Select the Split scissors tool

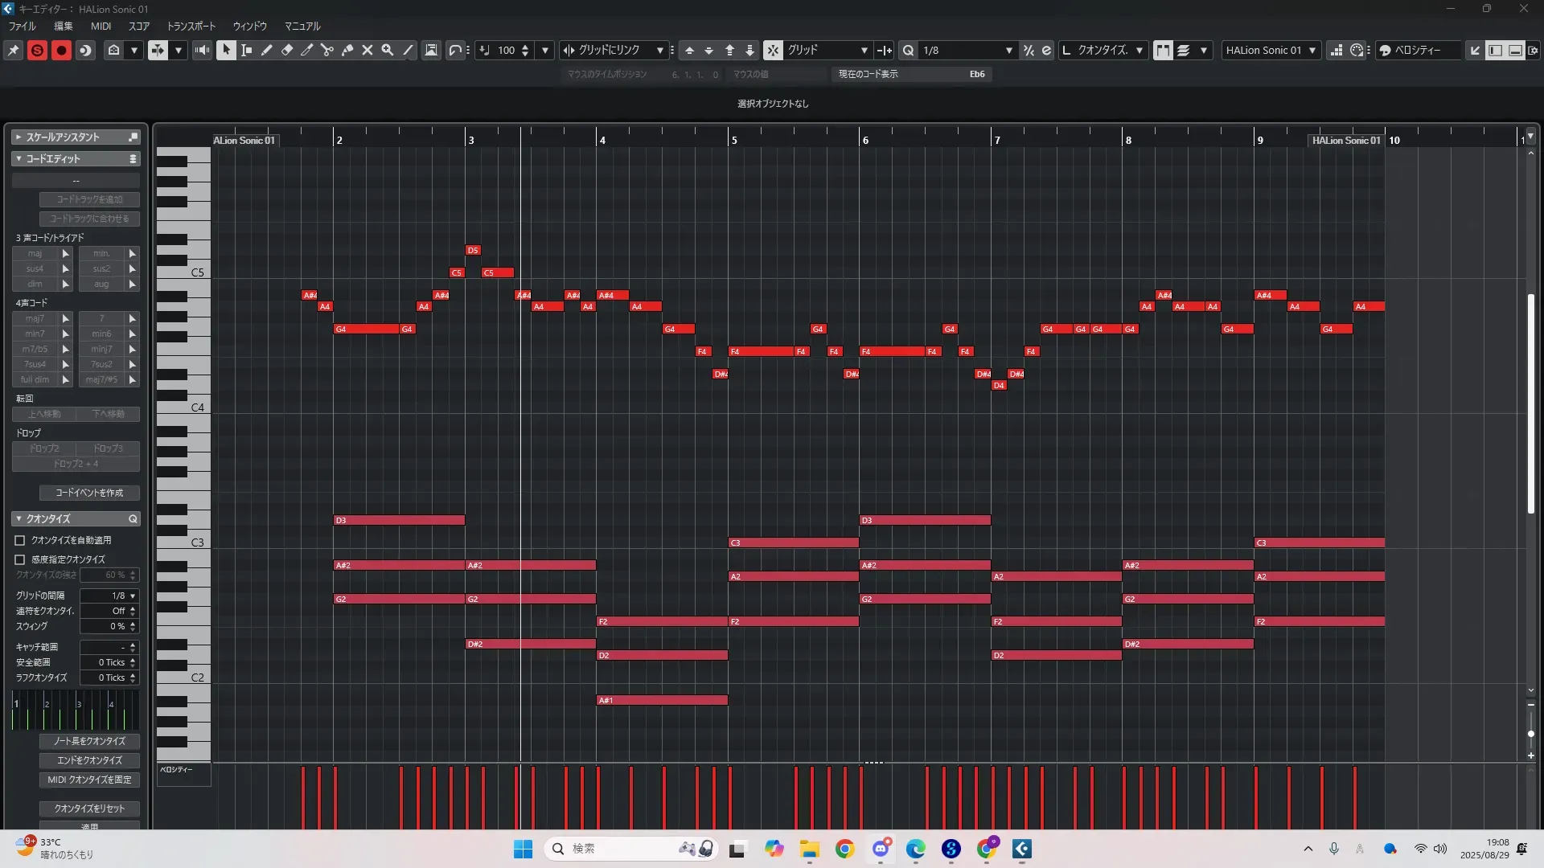[x=327, y=50]
